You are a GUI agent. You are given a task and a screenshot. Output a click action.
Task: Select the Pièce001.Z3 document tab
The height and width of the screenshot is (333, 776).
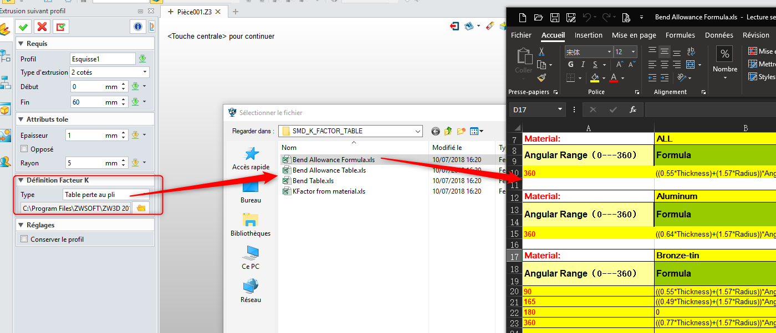tap(194, 12)
